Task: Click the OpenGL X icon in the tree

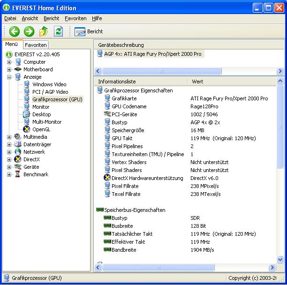Action: [27, 129]
